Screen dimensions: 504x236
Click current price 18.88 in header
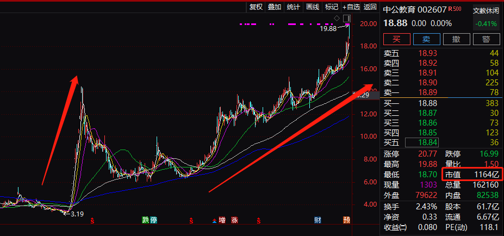tap(395, 23)
